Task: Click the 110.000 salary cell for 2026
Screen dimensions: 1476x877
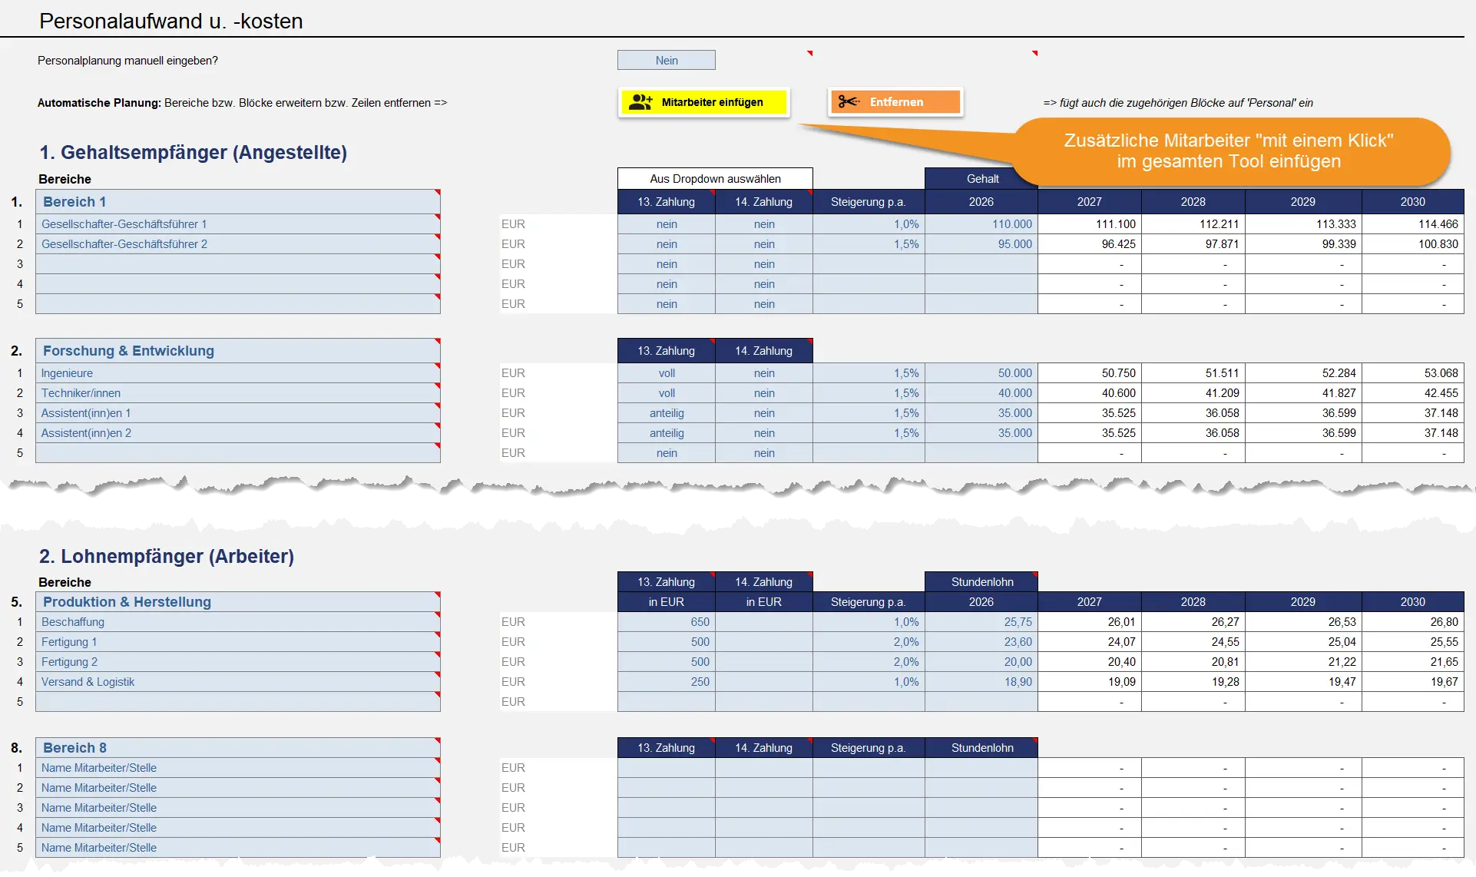Action: (981, 224)
